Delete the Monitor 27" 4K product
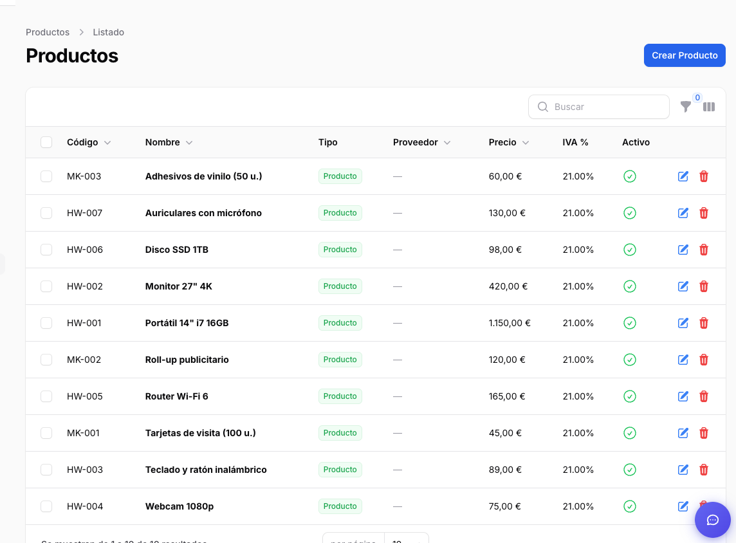This screenshot has width=736, height=543. [704, 286]
